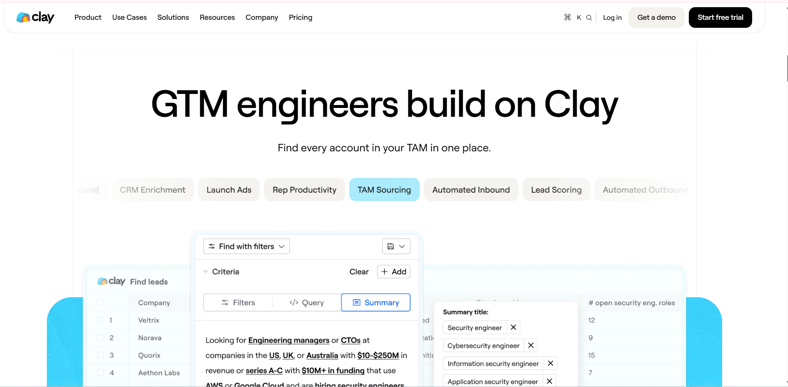Click the Engineering managers link

(289, 340)
